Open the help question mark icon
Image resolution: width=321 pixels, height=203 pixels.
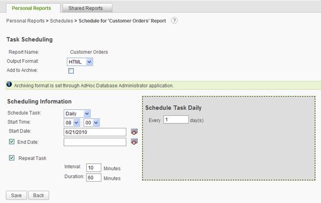[x=174, y=21]
